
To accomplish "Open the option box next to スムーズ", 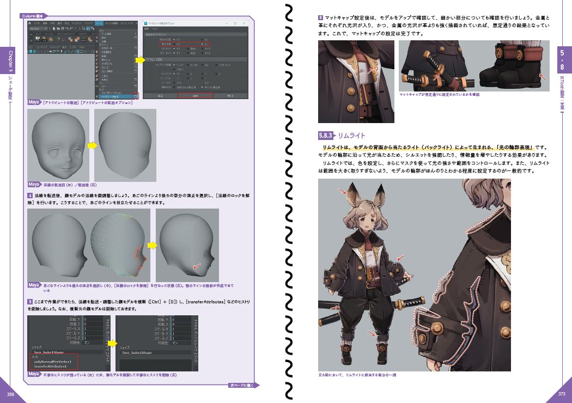I will [x=135, y=67].
